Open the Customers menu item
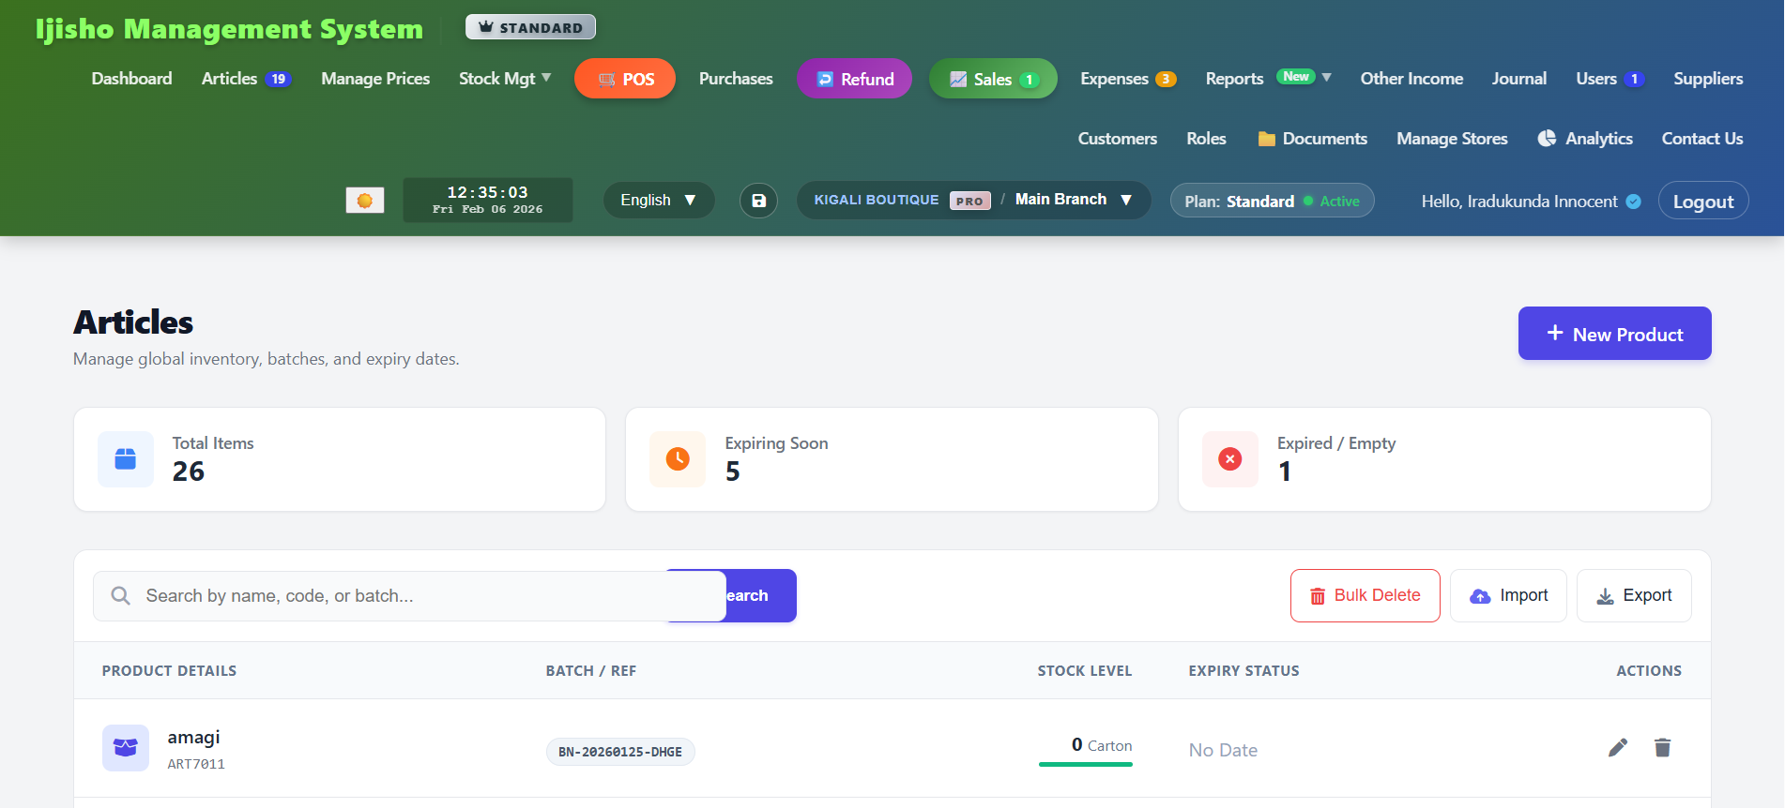 click(x=1117, y=139)
